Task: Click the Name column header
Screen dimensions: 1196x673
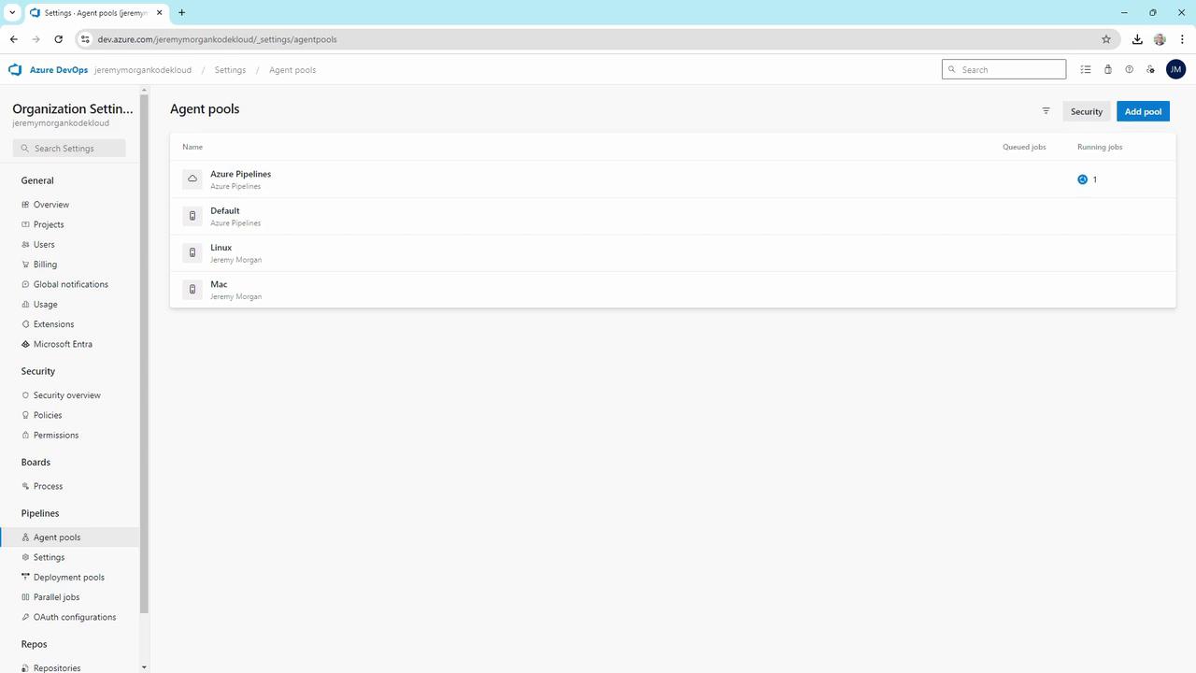Action: [192, 147]
